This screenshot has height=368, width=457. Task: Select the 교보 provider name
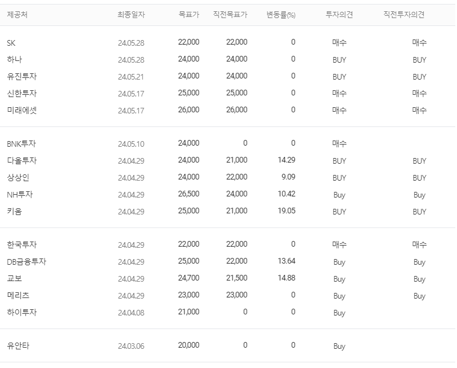coord(15,278)
